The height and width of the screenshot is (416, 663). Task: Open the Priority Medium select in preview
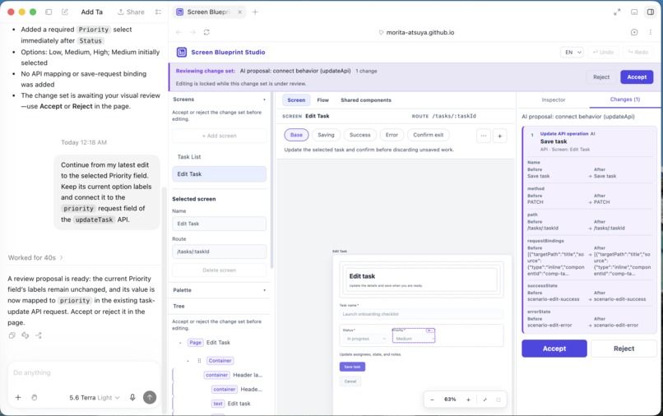(414, 338)
